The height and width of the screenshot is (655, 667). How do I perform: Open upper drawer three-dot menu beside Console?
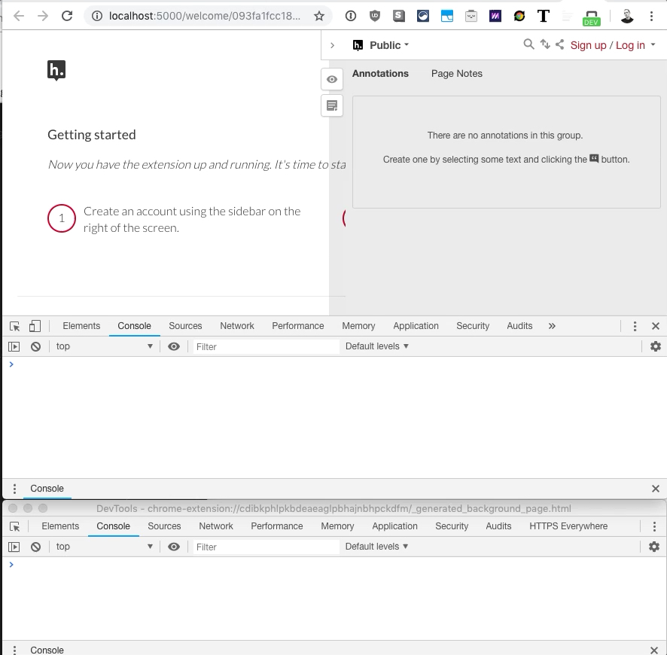(14, 489)
